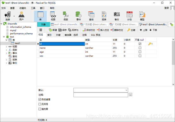The image size is (175, 122).
Task: Open the 备份 (Backup) toolbar icon
Action: [x=117, y=16]
